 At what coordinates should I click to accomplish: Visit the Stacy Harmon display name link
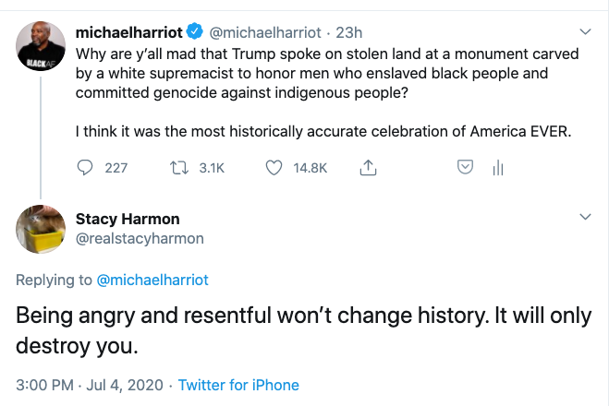[x=128, y=220]
